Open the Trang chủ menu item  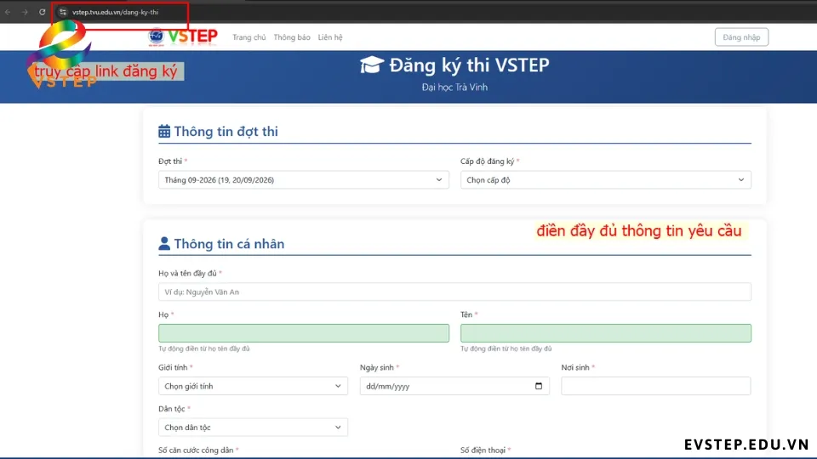tap(249, 37)
